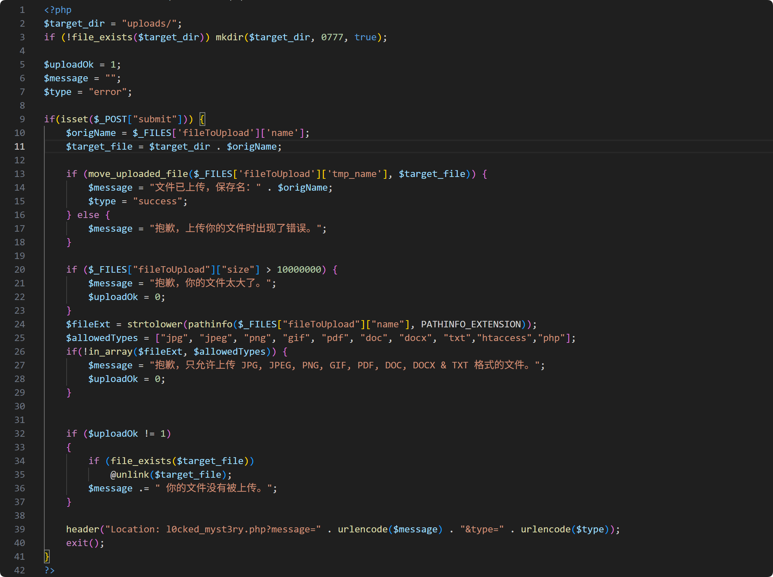Click move_uploaded_file function on line 13

point(138,174)
